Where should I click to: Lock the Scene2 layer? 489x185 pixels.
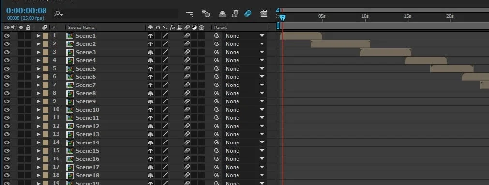click(x=28, y=44)
